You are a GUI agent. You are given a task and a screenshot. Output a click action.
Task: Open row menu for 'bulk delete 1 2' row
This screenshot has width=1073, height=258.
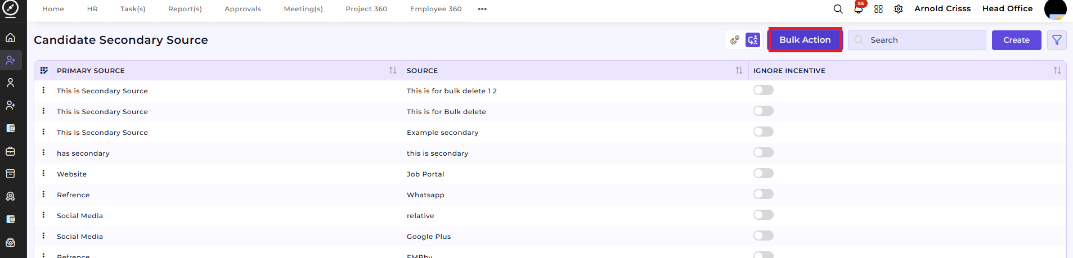click(x=43, y=90)
